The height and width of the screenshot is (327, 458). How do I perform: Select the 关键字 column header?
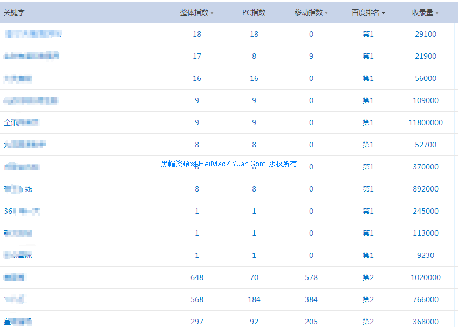(x=15, y=12)
